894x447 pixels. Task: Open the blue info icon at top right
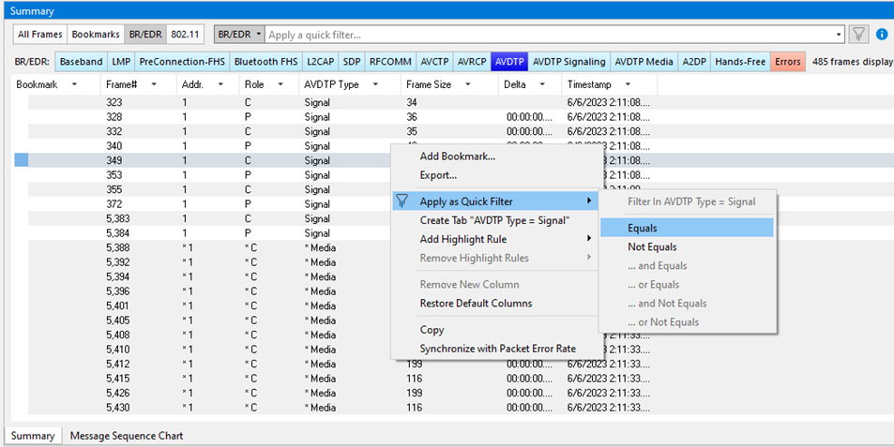[882, 34]
